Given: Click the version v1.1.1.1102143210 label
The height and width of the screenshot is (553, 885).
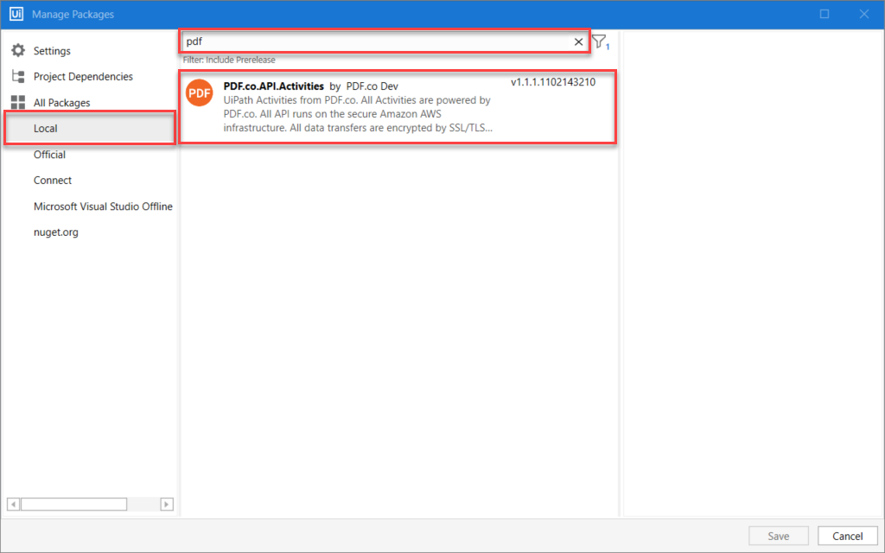Looking at the screenshot, I should [553, 82].
